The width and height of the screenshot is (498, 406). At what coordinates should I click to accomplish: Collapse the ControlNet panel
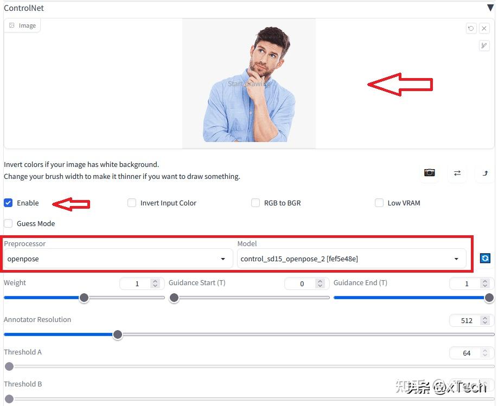coord(490,8)
